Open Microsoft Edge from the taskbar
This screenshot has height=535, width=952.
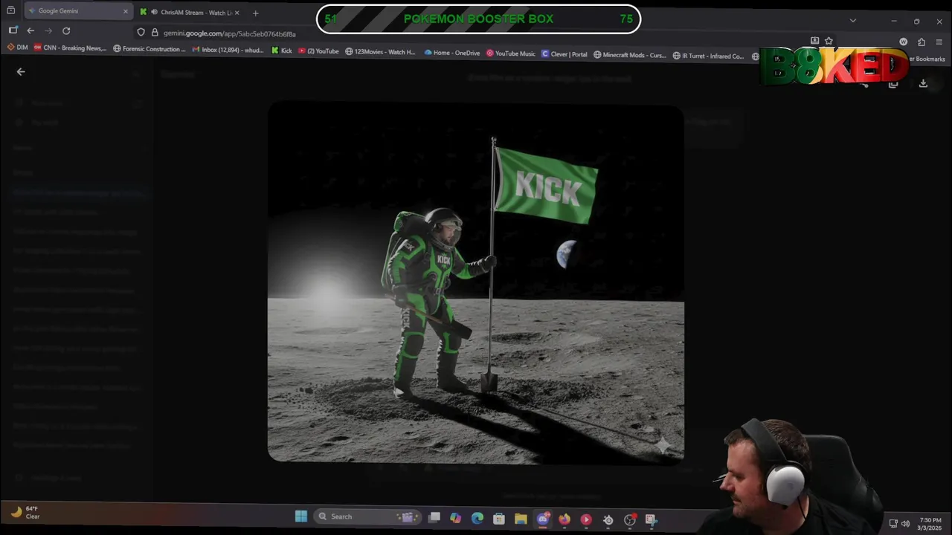click(x=477, y=518)
